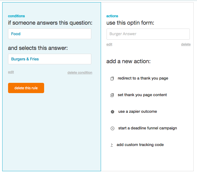Open the question field showing Food

pos(50,34)
